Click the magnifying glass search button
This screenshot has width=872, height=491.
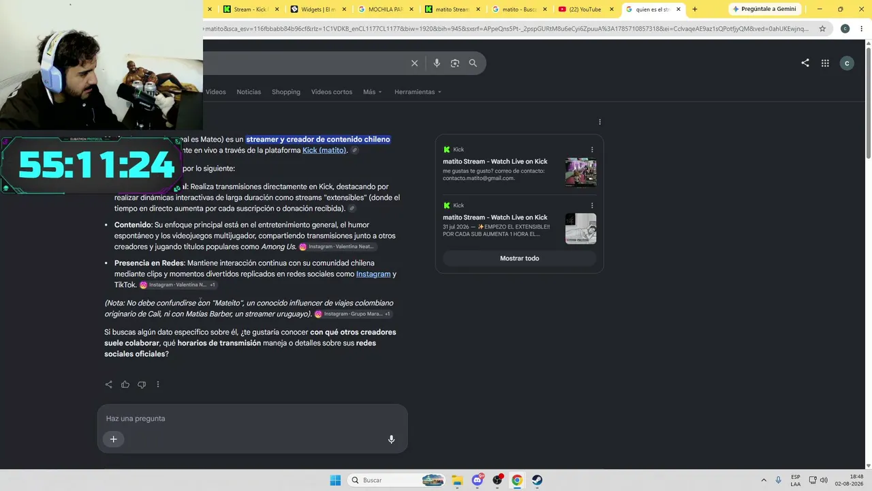pyautogui.click(x=473, y=63)
